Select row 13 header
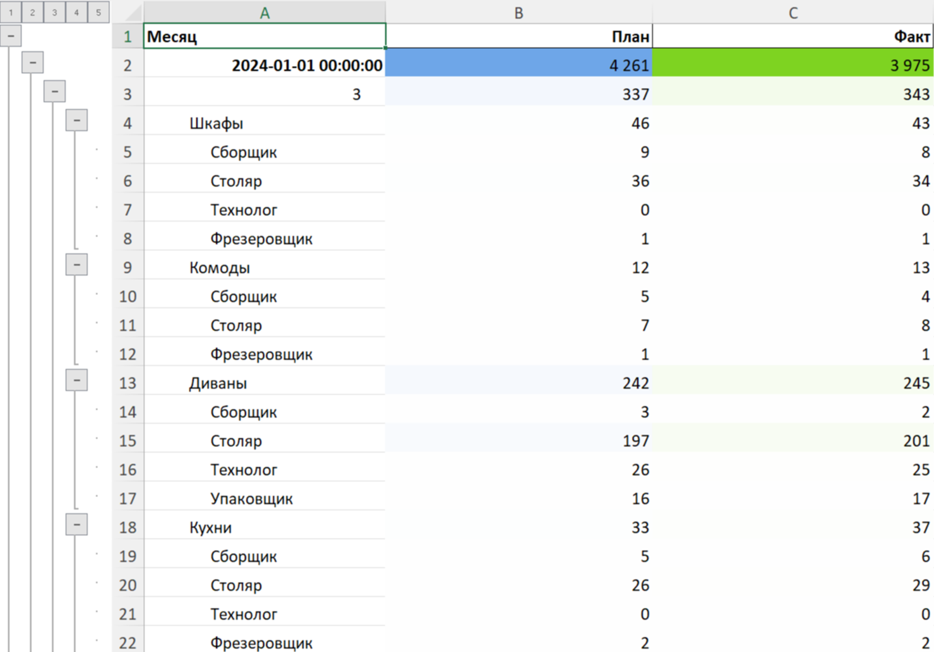 click(x=128, y=383)
